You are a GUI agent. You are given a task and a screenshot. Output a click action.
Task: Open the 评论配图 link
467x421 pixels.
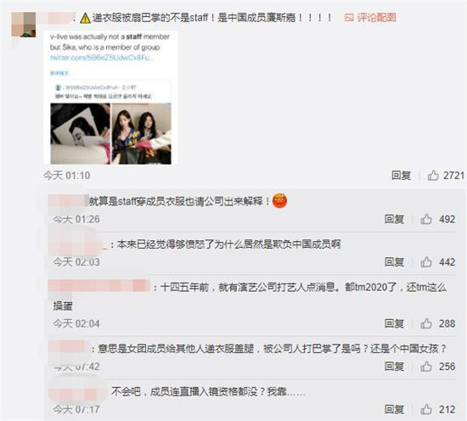(376, 18)
